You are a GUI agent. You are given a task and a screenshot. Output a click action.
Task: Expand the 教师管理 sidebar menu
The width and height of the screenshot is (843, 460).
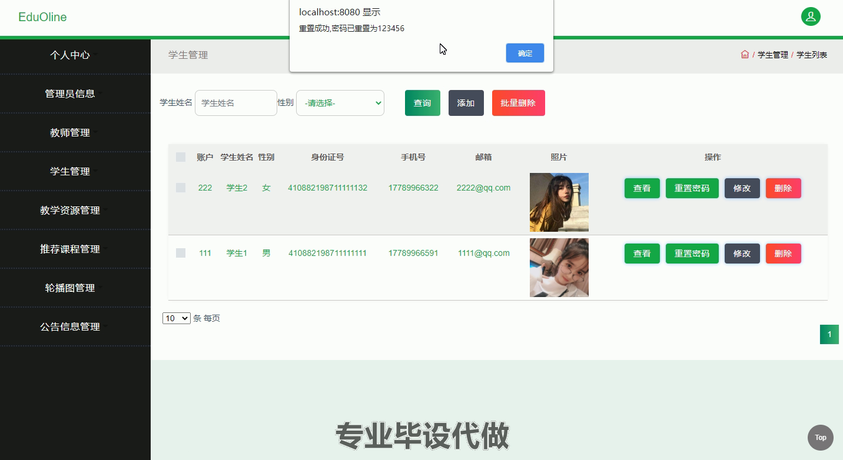(70, 133)
